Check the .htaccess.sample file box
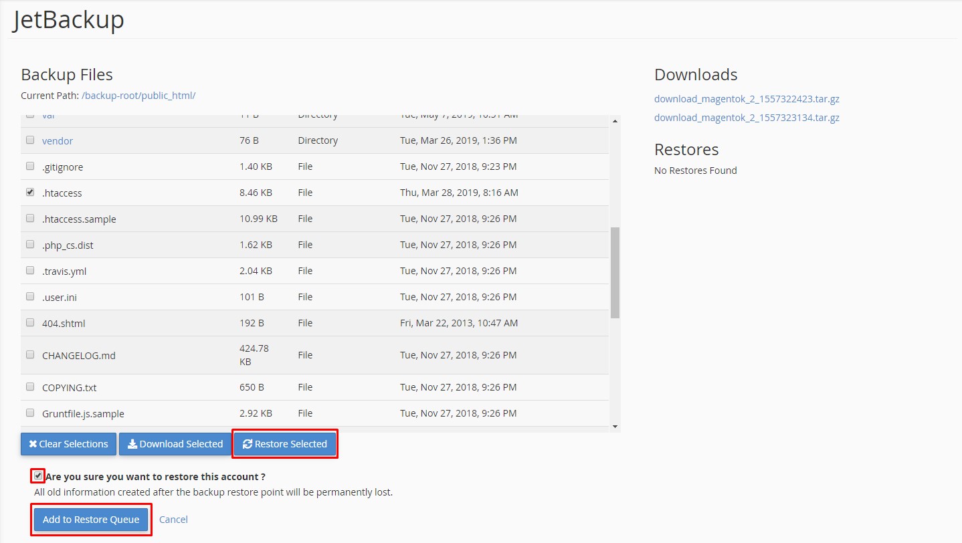962x543 pixels. tap(30, 218)
